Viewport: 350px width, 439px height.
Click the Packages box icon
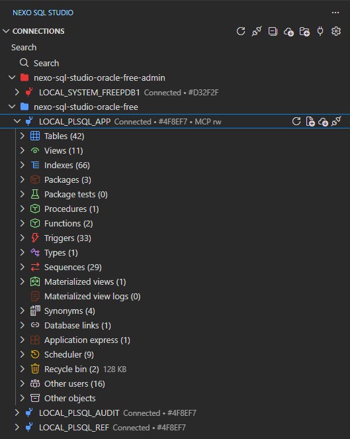click(35, 179)
